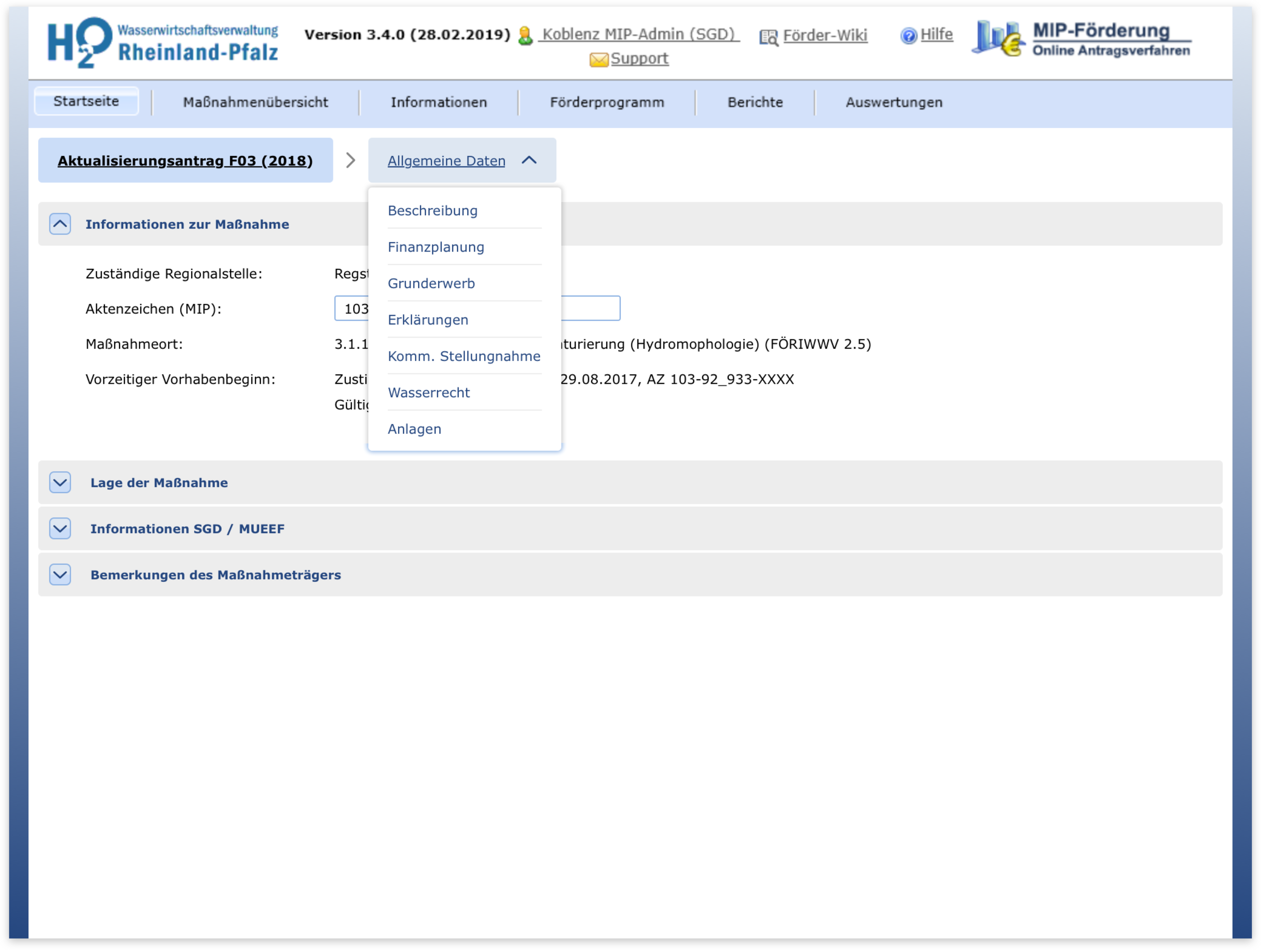Select Finanzplanung from the dropdown menu

click(435, 247)
